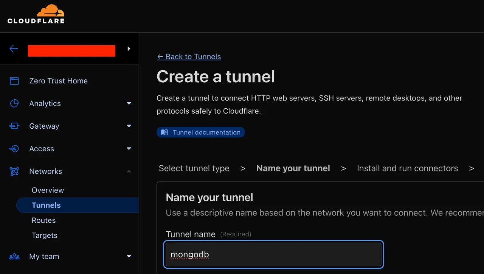This screenshot has width=484, height=274.
Task: Open the Access menu item
Action: click(x=42, y=149)
